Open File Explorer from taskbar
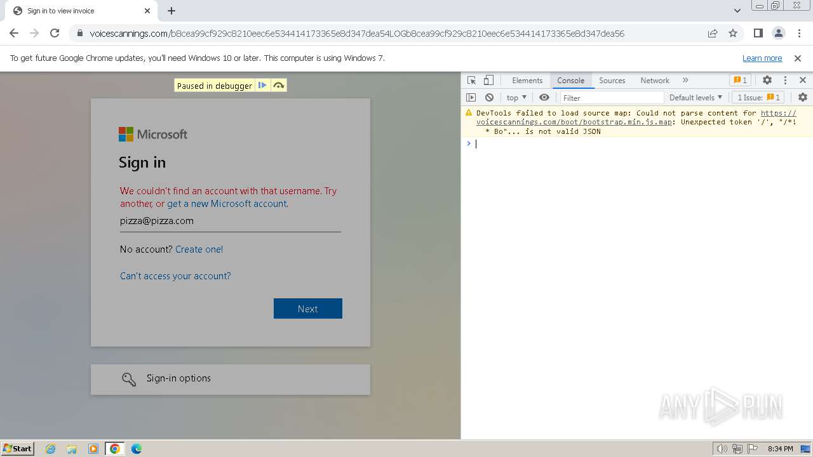This screenshot has width=813, height=457. click(x=72, y=449)
